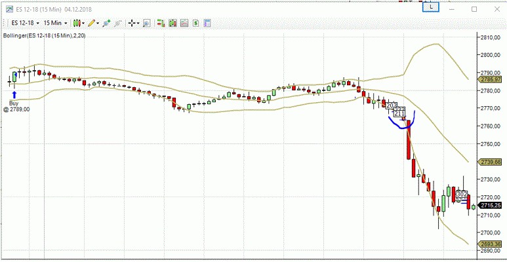The height and width of the screenshot is (262, 507).
Task: Click the greyed-out plug icon
Action: pyautogui.click(x=118, y=24)
